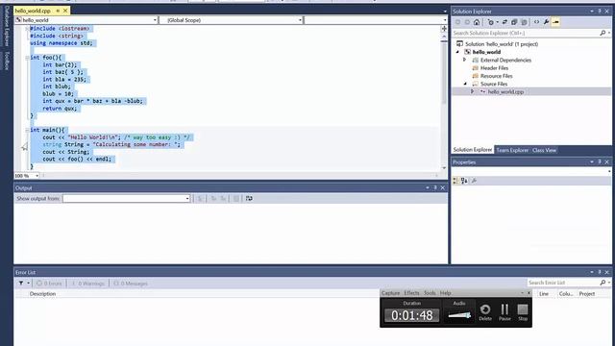Screen dimensions: 615x346
Task: Open the Tools menu in recorder
Action: [430, 293]
